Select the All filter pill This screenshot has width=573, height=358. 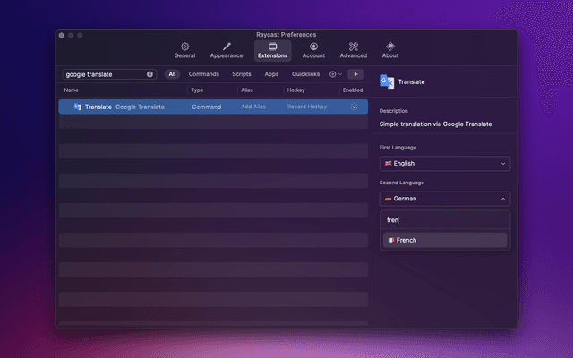172,74
